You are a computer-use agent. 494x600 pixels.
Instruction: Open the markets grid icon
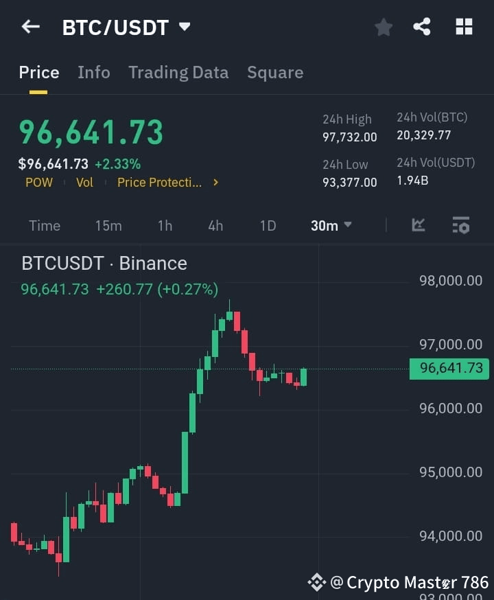[464, 27]
